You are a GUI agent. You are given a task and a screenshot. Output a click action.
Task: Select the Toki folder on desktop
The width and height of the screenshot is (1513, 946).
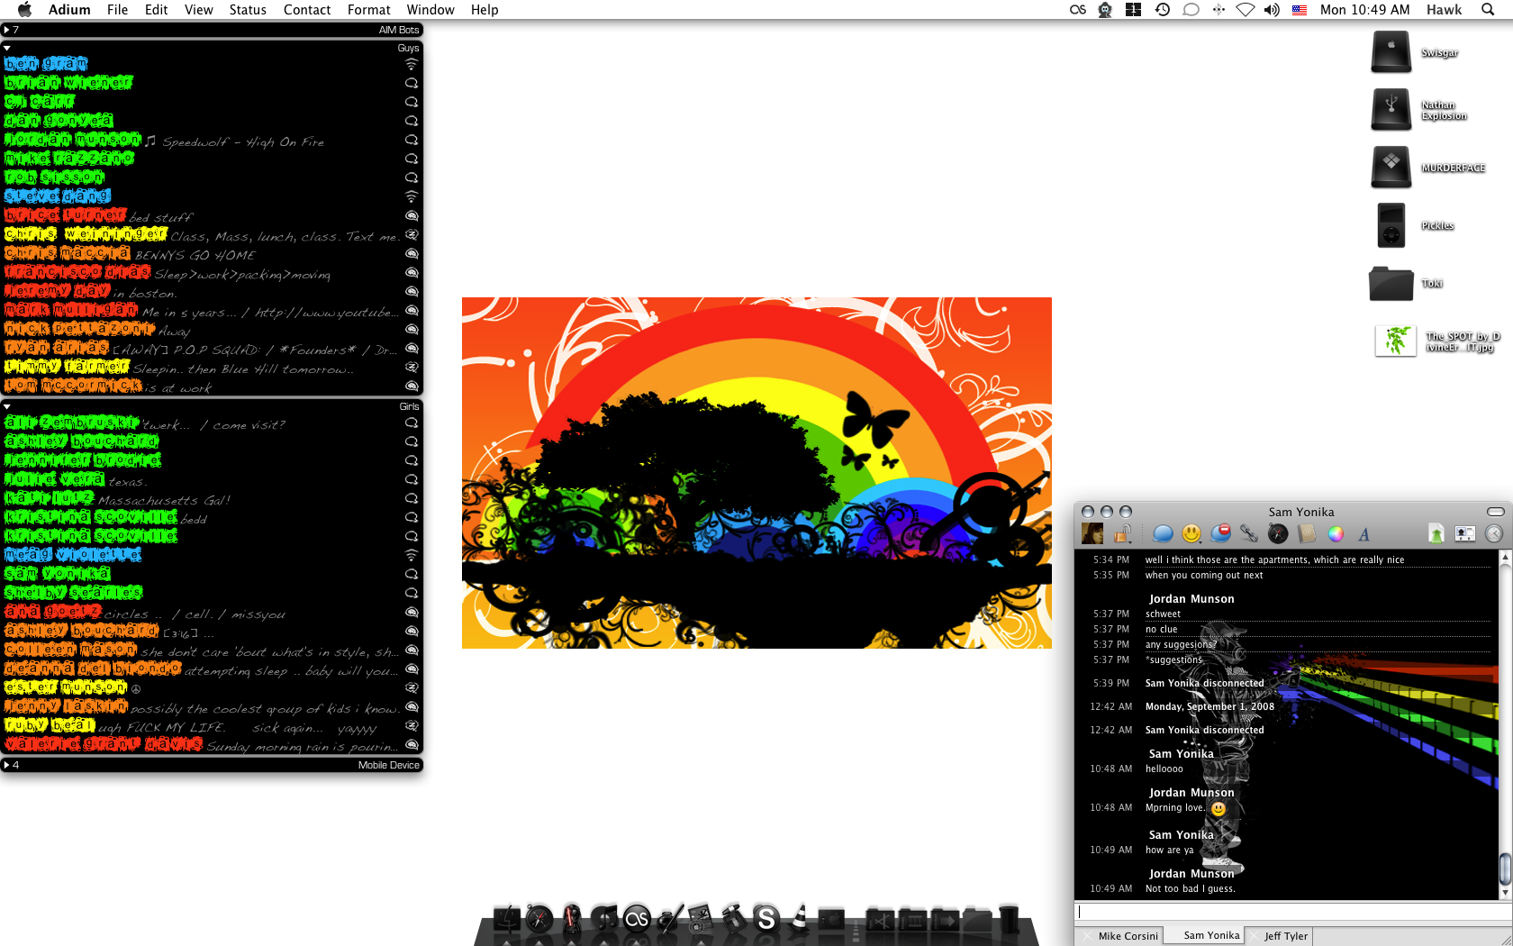1391,283
